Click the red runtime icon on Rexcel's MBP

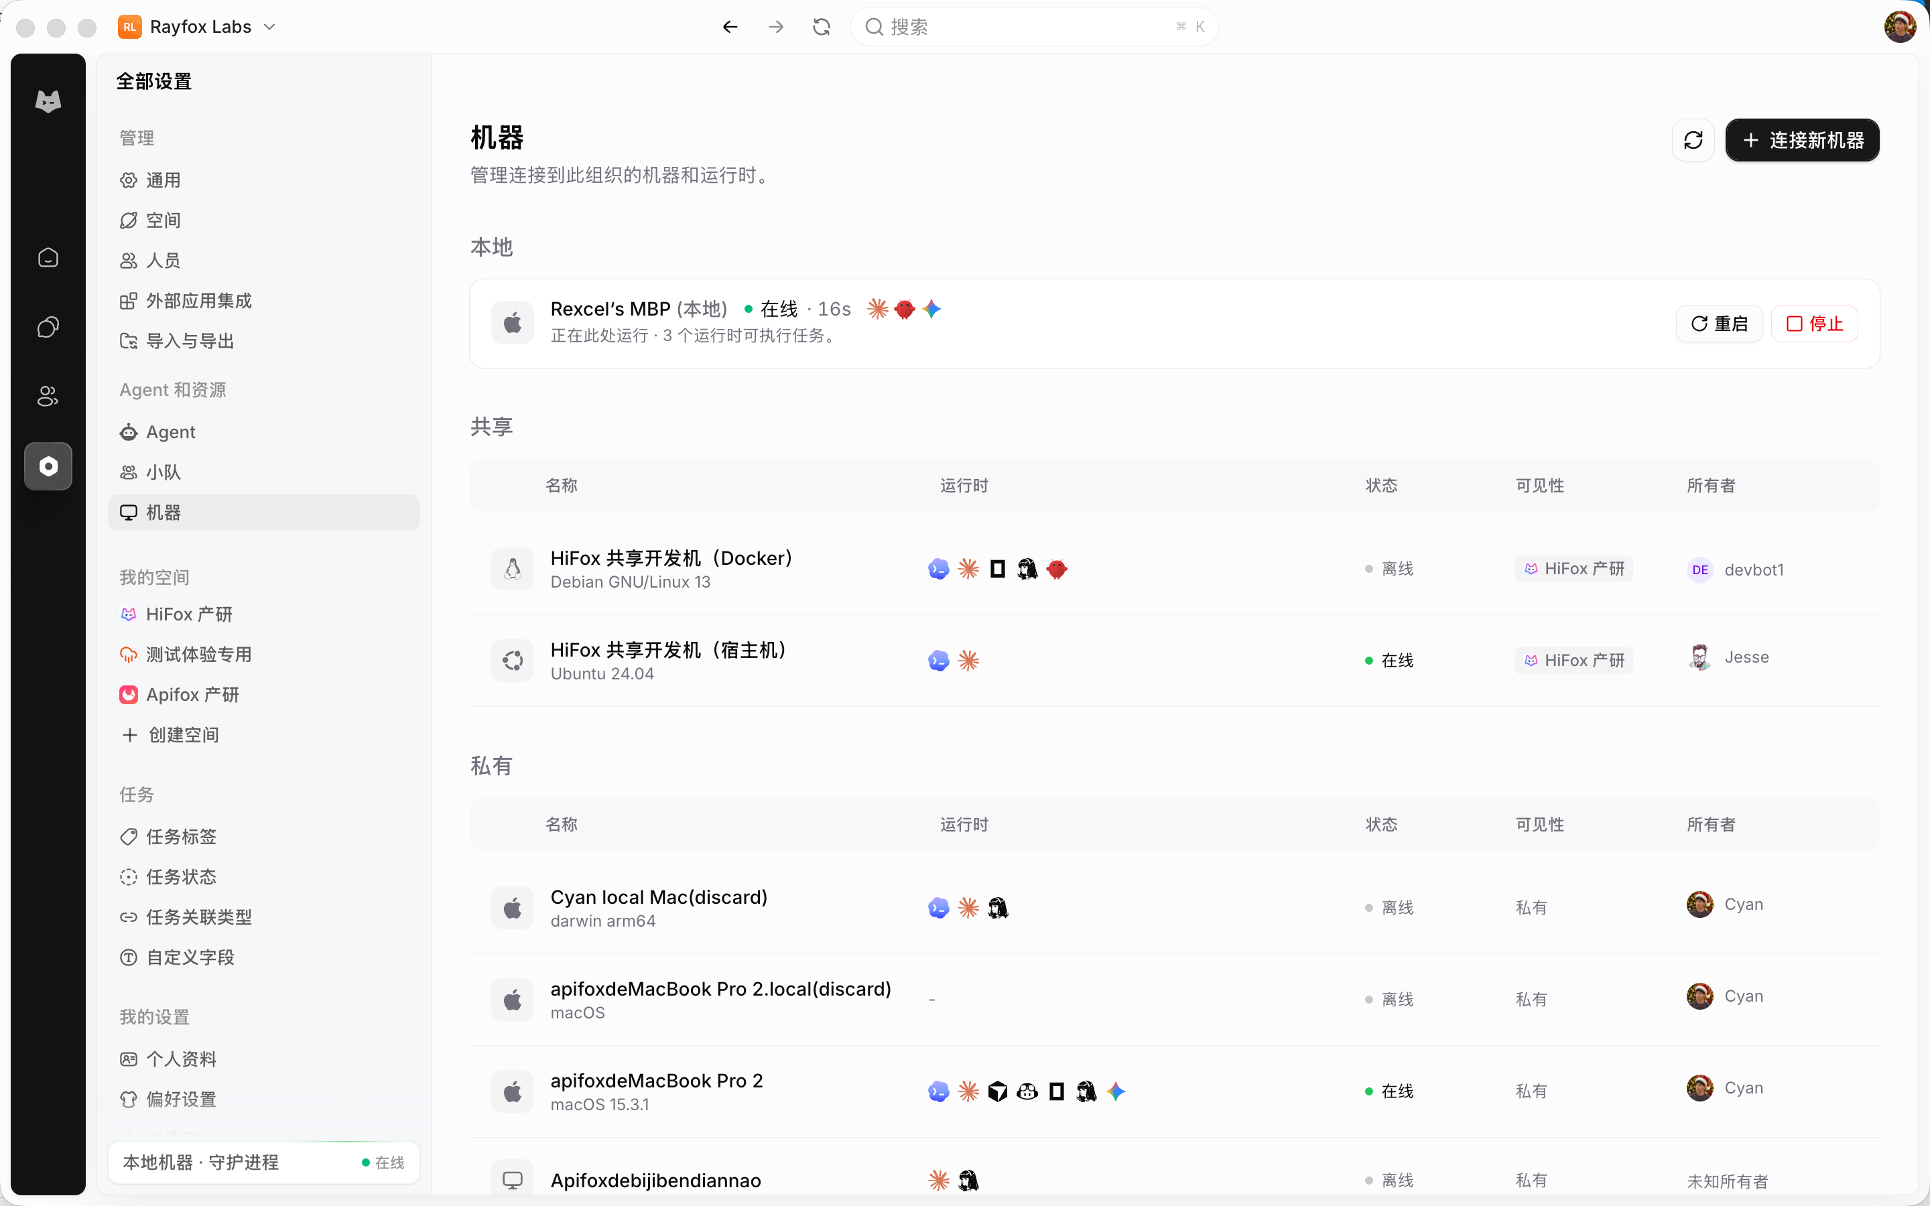click(905, 309)
